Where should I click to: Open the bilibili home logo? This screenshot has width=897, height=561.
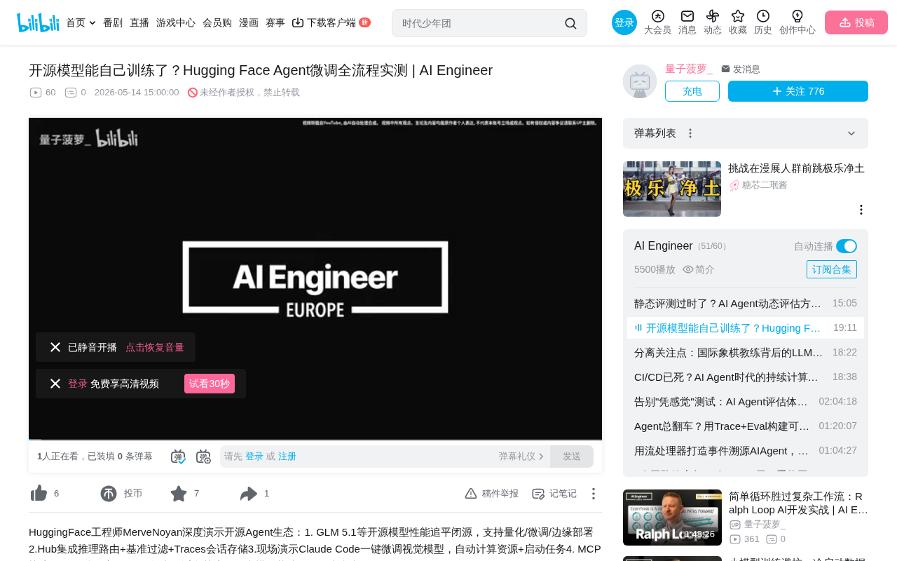(38, 22)
